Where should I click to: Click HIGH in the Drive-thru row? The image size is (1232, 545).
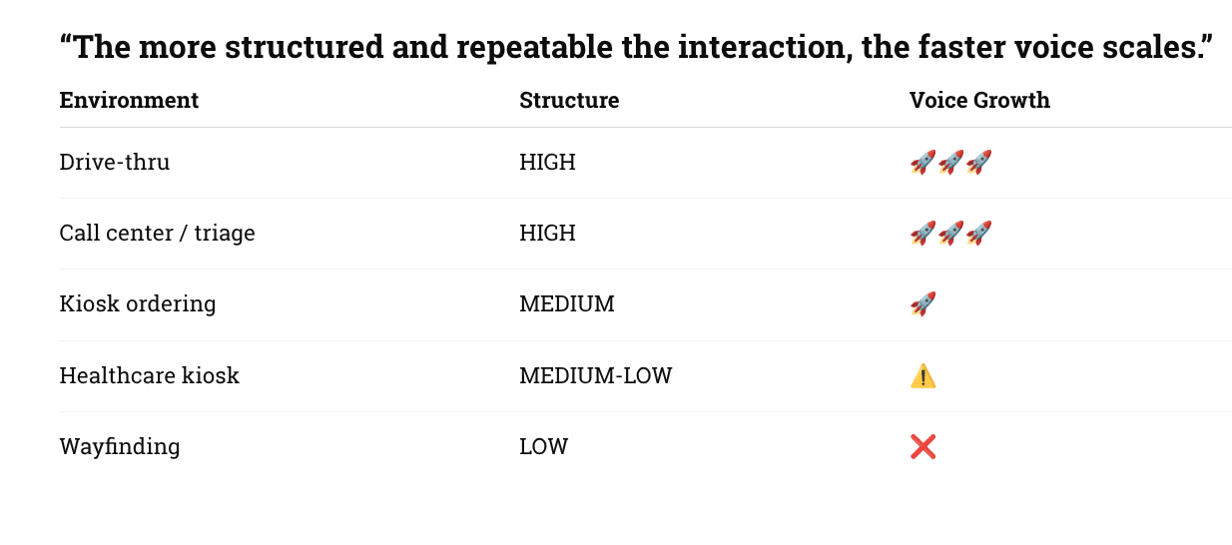pyautogui.click(x=547, y=163)
